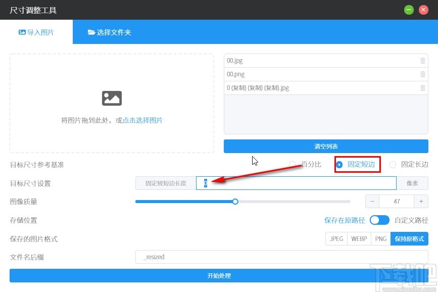Remove 0 (复制) file with trash icon
Viewport: 438px width, 292px height.
423,88
